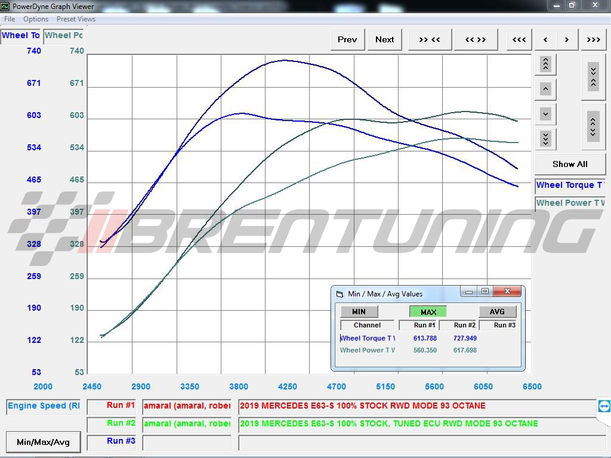Viewport: 611px width, 458px height.
Task: Click the 6500 label on the RPM axis
Action: click(x=532, y=386)
